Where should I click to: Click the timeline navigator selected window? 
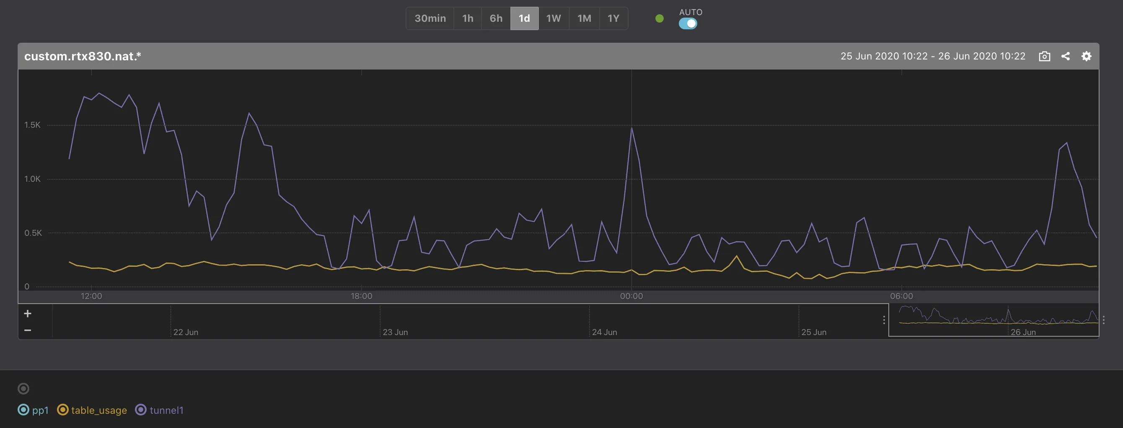coord(993,320)
